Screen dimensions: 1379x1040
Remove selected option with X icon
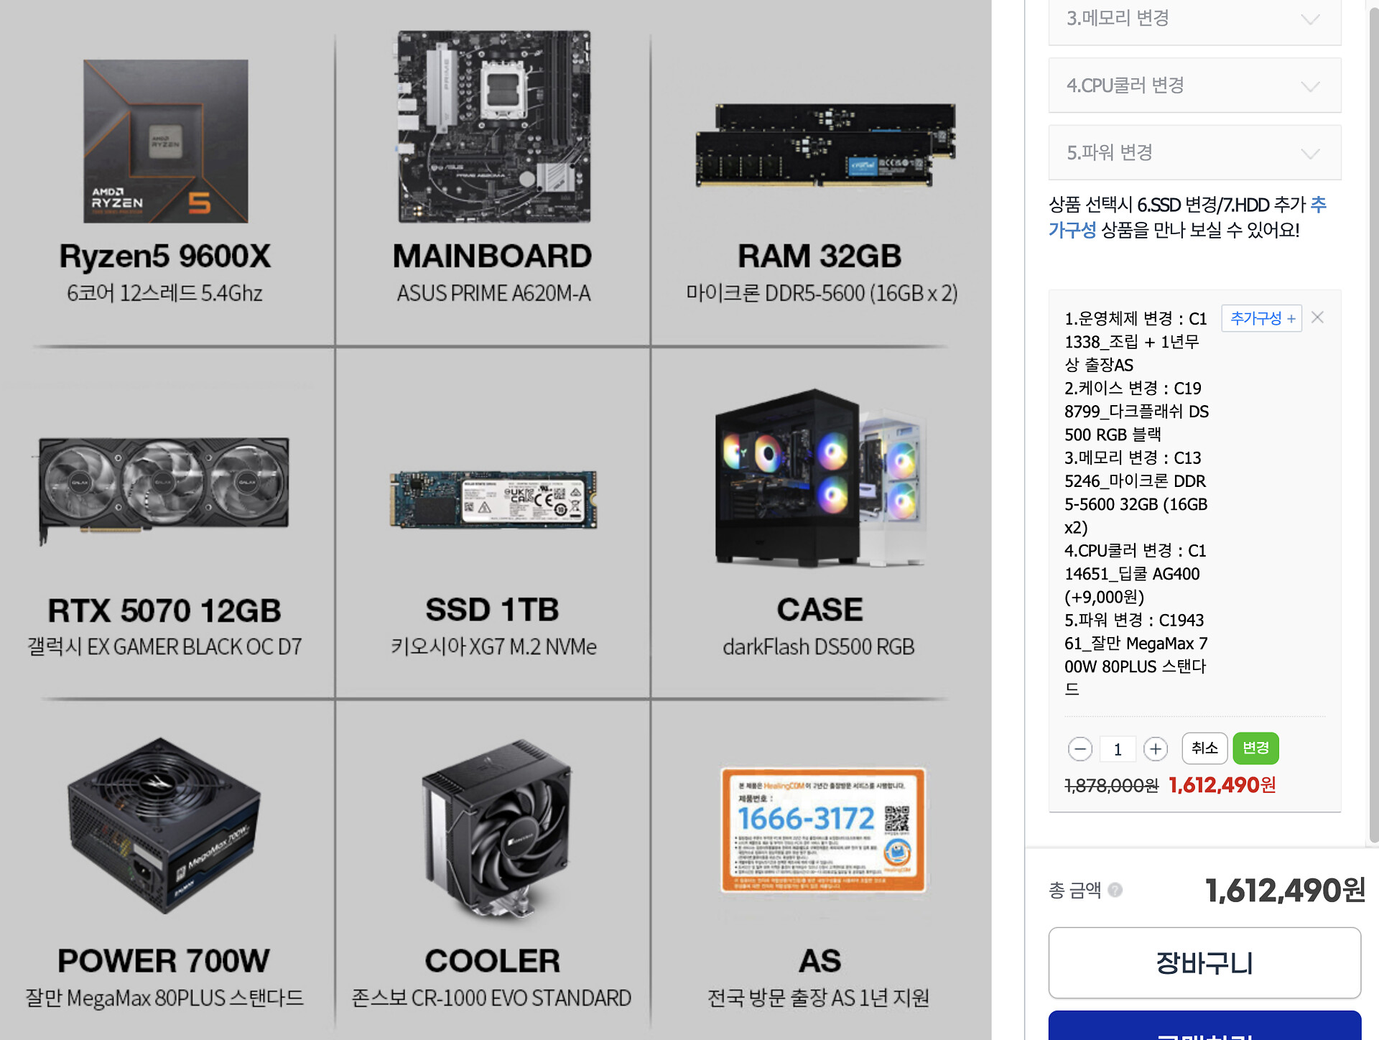1317,317
